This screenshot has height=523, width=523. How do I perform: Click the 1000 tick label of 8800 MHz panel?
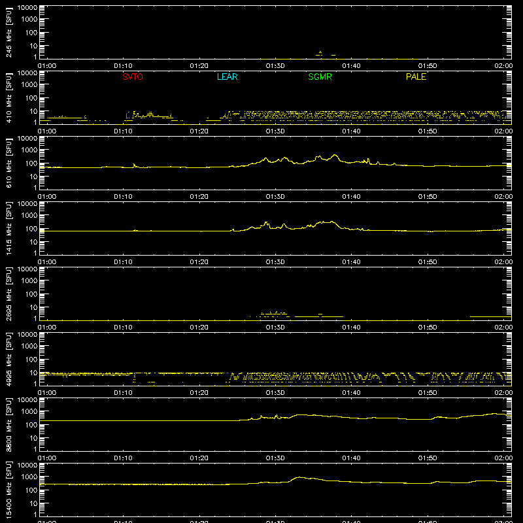pos(29,412)
